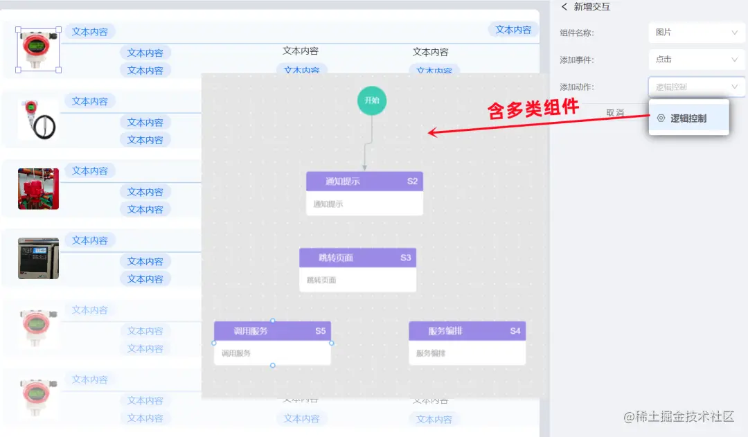Click the connection port dot on 调用服务 node

pos(272,321)
